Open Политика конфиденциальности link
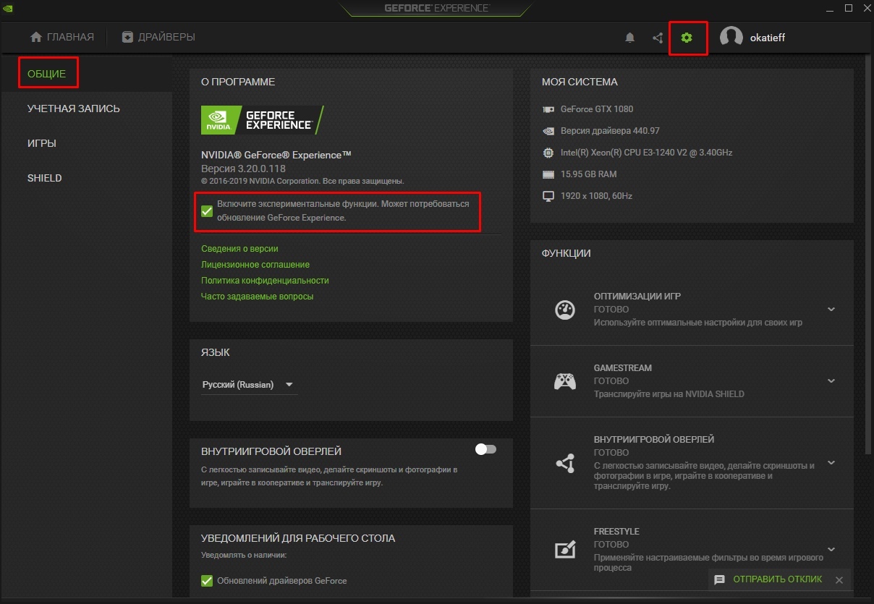 point(265,281)
